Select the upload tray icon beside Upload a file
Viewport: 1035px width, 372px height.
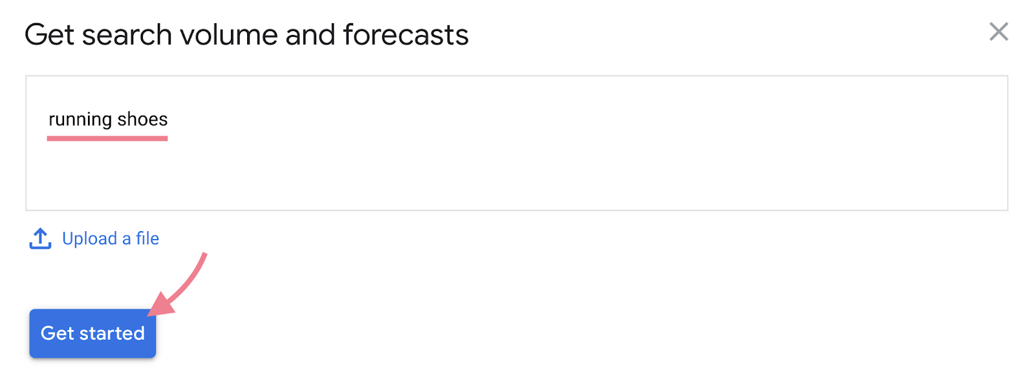click(40, 238)
